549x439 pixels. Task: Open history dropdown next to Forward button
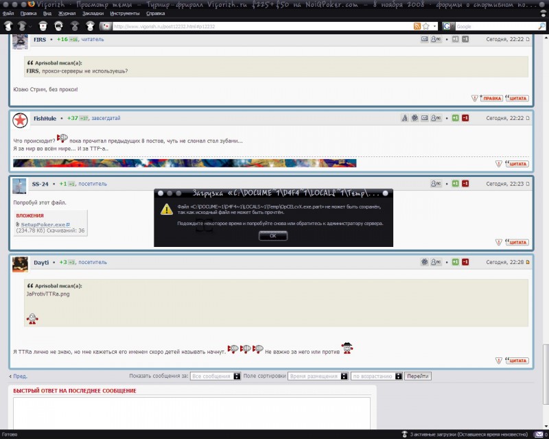[30, 27]
